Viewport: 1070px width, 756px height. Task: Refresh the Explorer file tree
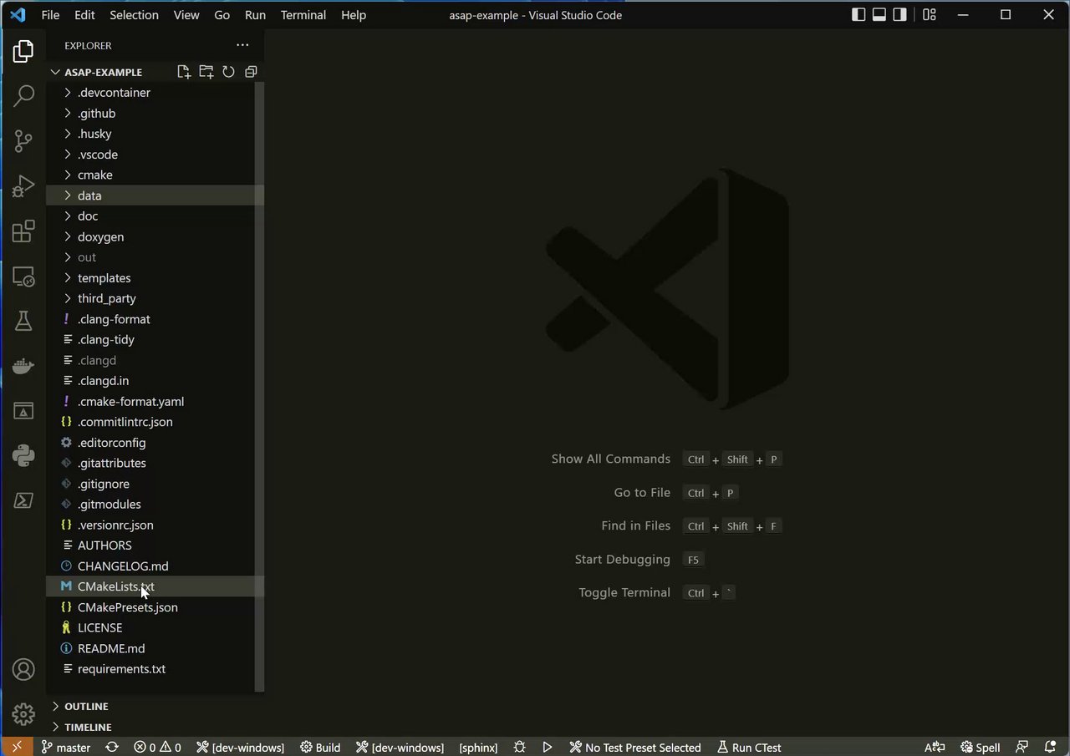click(x=228, y=72)
